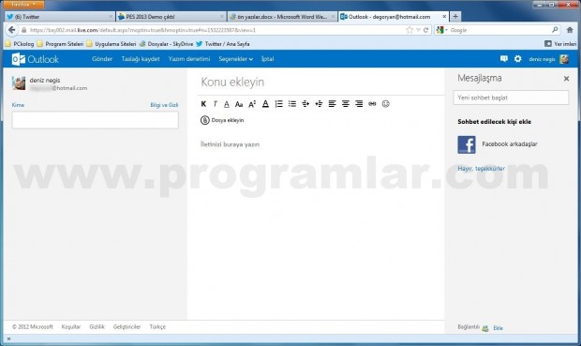Click the Kime recipient field

pos(96,120)
